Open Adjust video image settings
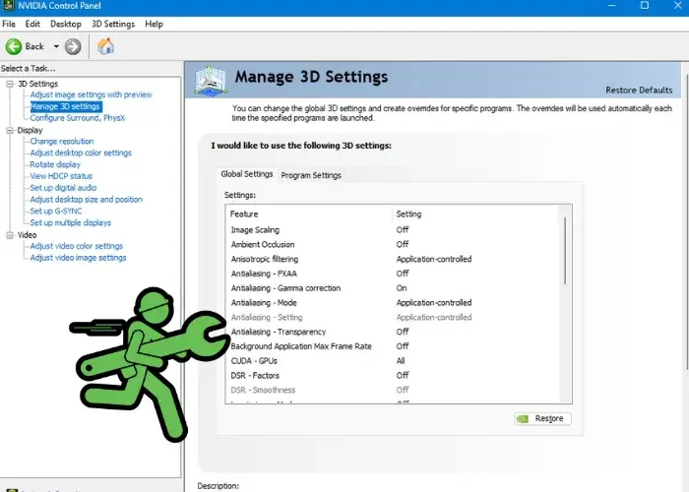Image resolution: width=689 pixels, height=492 pixels. click(x=78, y=258)
